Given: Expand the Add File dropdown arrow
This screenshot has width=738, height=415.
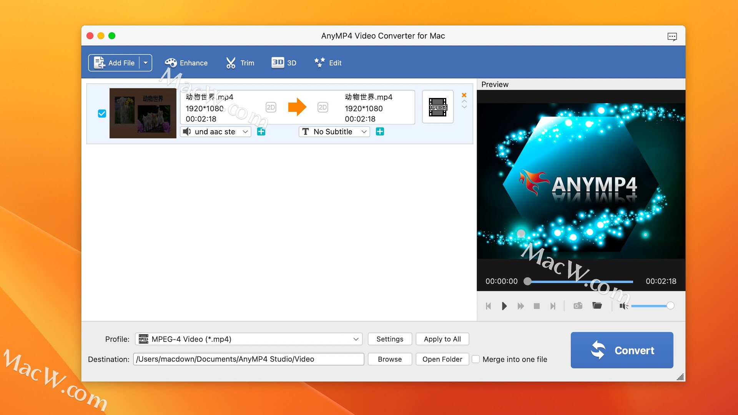Looking at the screenshot, I should (x=145, y=62).
